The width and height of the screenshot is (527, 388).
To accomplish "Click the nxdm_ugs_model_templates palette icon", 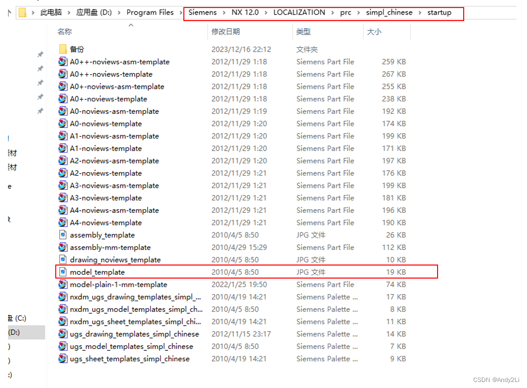I will point(62,309).
